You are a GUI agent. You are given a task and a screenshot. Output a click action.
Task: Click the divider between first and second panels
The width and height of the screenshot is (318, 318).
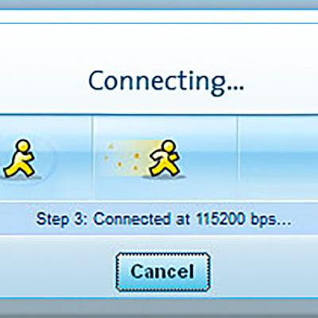[x=93, y=158]
